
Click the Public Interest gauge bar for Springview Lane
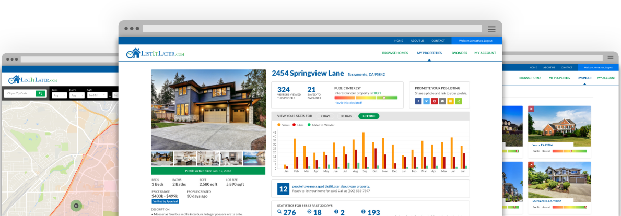click(x=366, y=98)
